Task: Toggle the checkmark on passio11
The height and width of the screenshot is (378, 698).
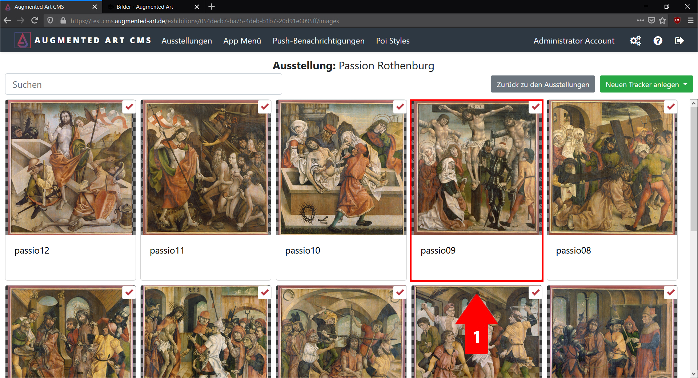Action: click(265, 107)
